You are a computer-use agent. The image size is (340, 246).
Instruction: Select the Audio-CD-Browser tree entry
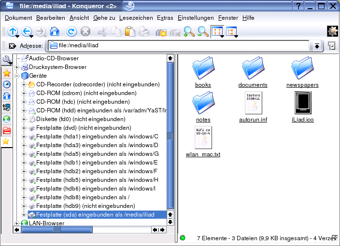coord(50,58)
